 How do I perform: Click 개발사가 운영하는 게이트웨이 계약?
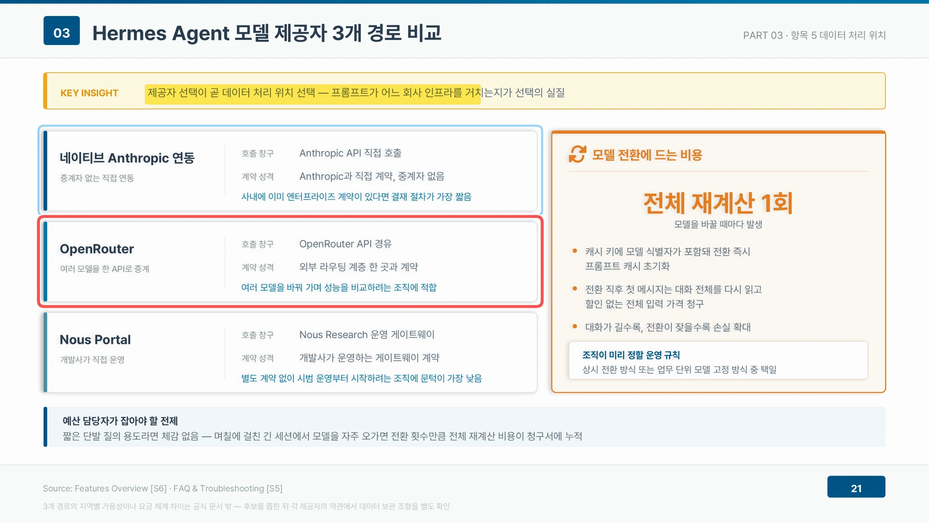pyautogui.click(x=369, y=358)
